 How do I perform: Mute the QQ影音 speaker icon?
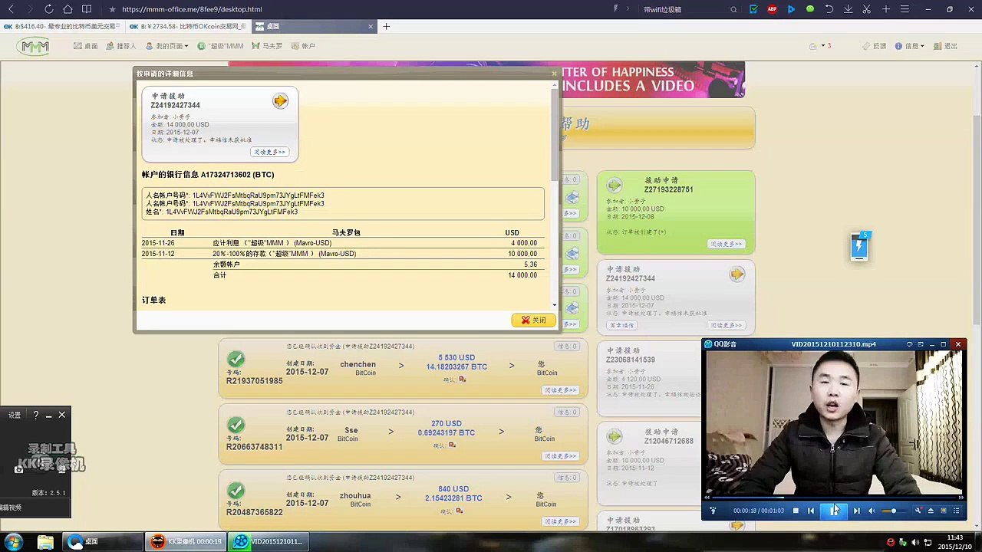click(x=872, y=511)
